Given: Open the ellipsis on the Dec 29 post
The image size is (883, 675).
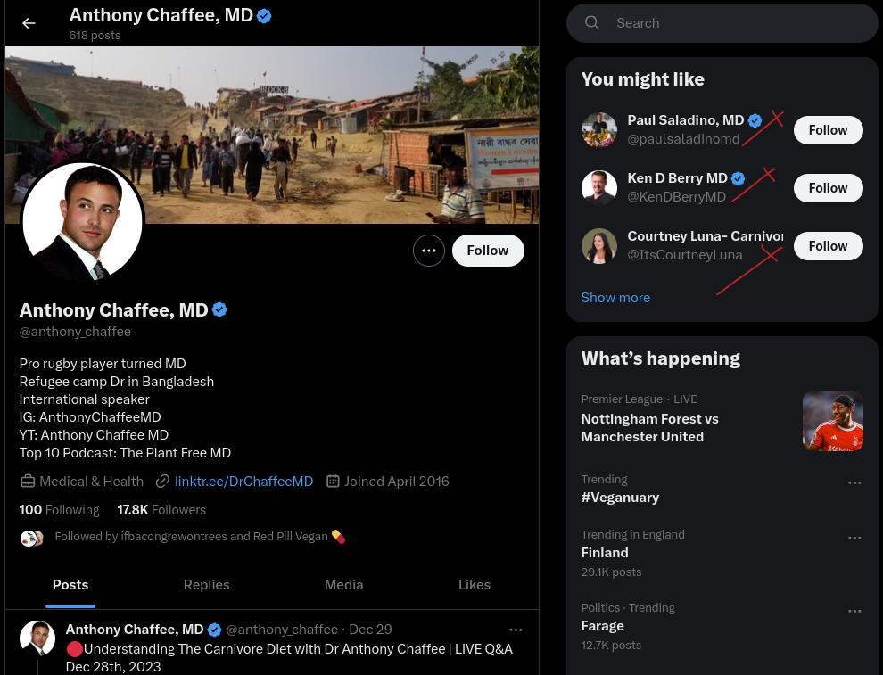Looking at the screenshot, I should (516, 630).
